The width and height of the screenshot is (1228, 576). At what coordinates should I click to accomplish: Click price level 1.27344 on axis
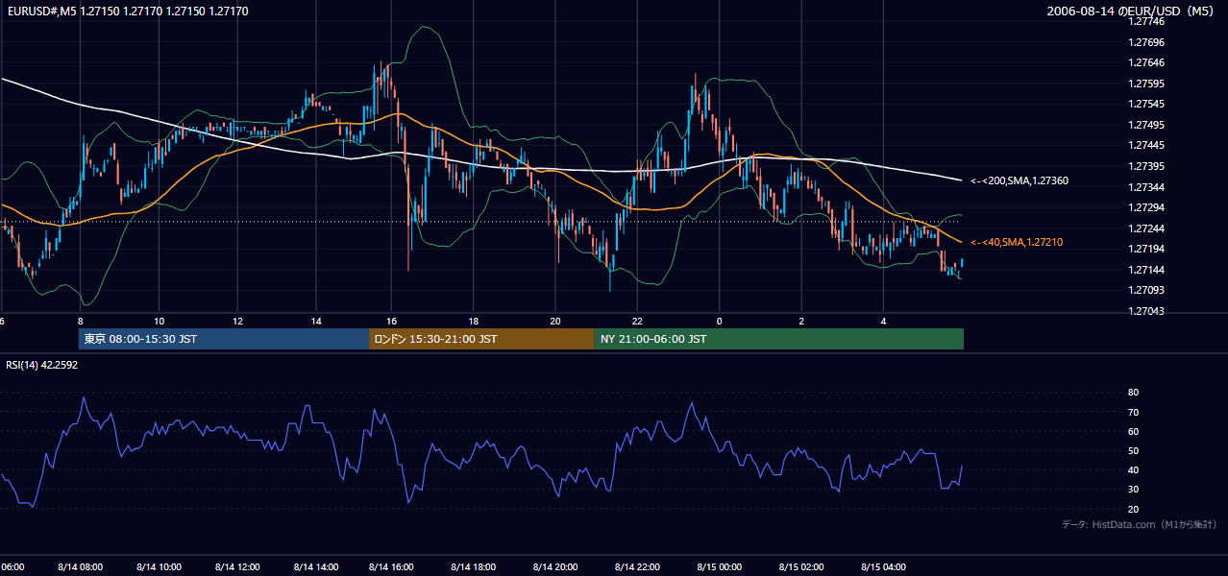1146,187
